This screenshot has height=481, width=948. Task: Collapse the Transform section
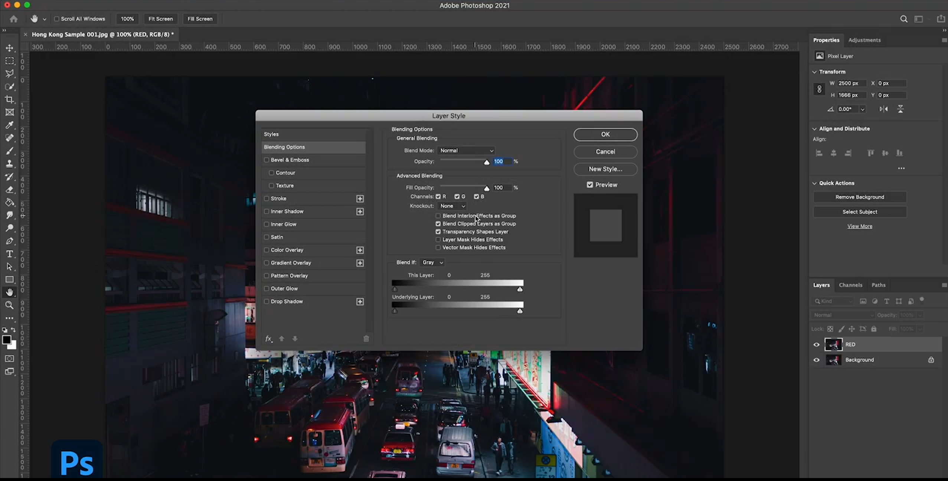click(x=814, y=71)
